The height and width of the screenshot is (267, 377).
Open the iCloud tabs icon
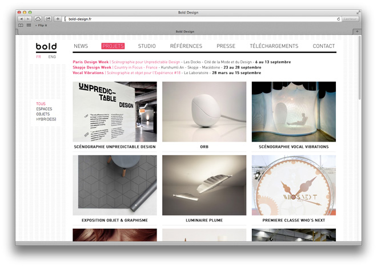click(x=38, y=19)
